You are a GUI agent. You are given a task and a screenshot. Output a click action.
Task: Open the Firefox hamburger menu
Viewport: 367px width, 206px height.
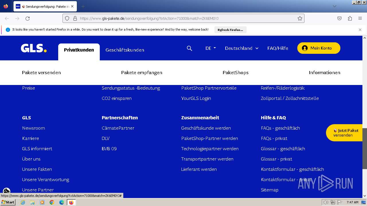360,18
